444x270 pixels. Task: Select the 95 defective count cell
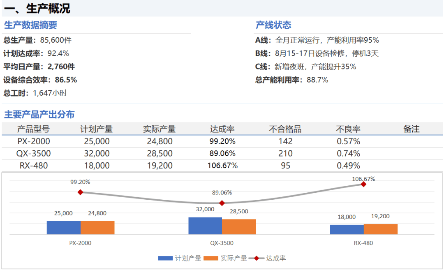click(285, 166)
